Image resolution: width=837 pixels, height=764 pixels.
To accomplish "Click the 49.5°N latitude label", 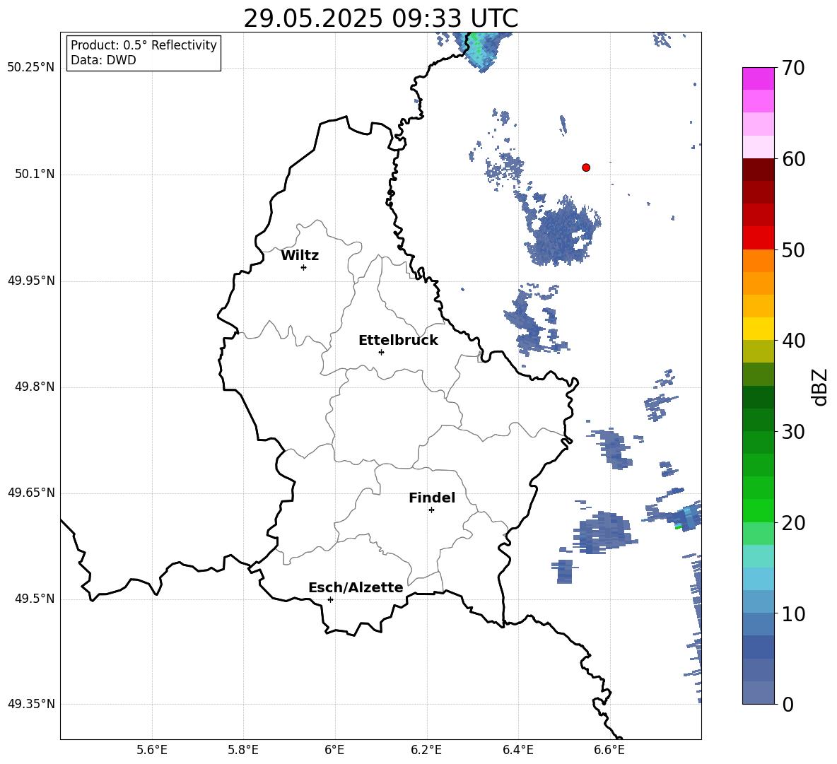I will pos(35,599).
